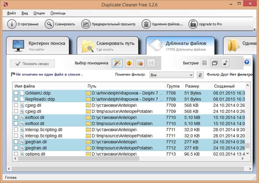The image size is (259, 183).
Task: Click group number 7713 cell
Action: pyautogui.click(x=171, y=154)
